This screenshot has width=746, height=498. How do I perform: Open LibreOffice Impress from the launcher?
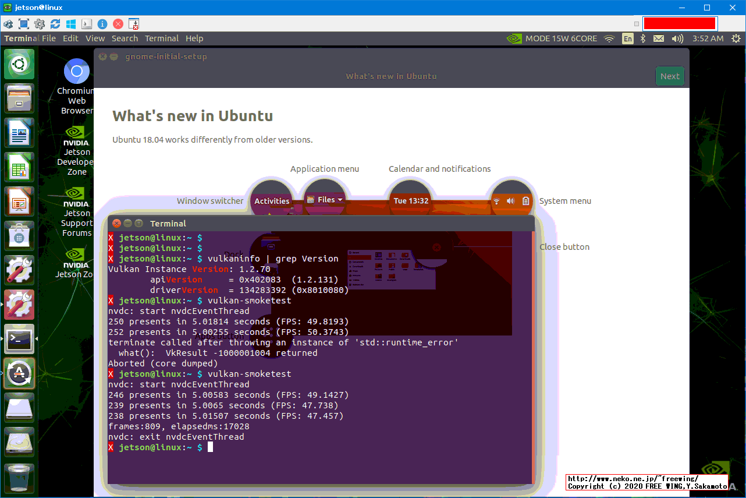pos(19,202)
